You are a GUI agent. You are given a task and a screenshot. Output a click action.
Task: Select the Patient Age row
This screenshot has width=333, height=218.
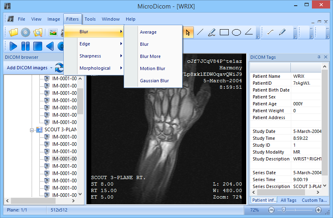point(286,104)
